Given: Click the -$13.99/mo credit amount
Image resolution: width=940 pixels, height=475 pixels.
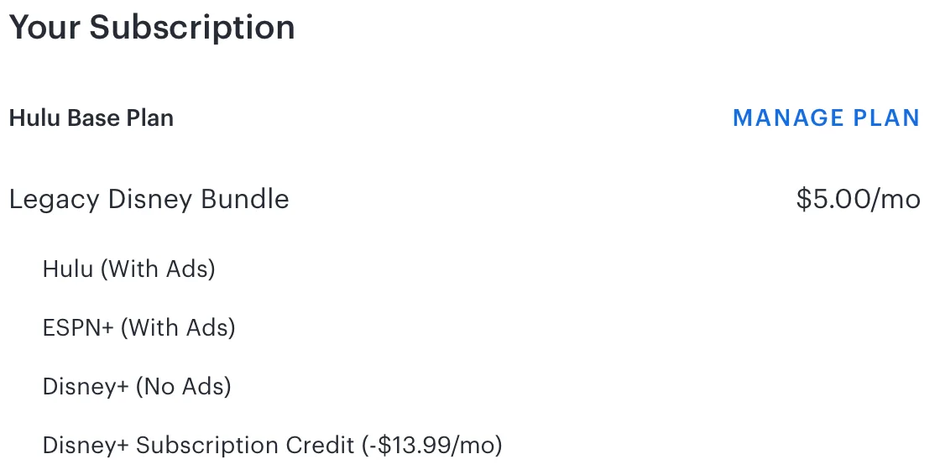Looking at the screenshot, I should (x=432, y=445).
